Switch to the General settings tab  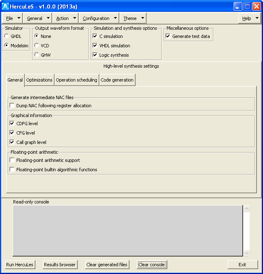pos(15,80)
